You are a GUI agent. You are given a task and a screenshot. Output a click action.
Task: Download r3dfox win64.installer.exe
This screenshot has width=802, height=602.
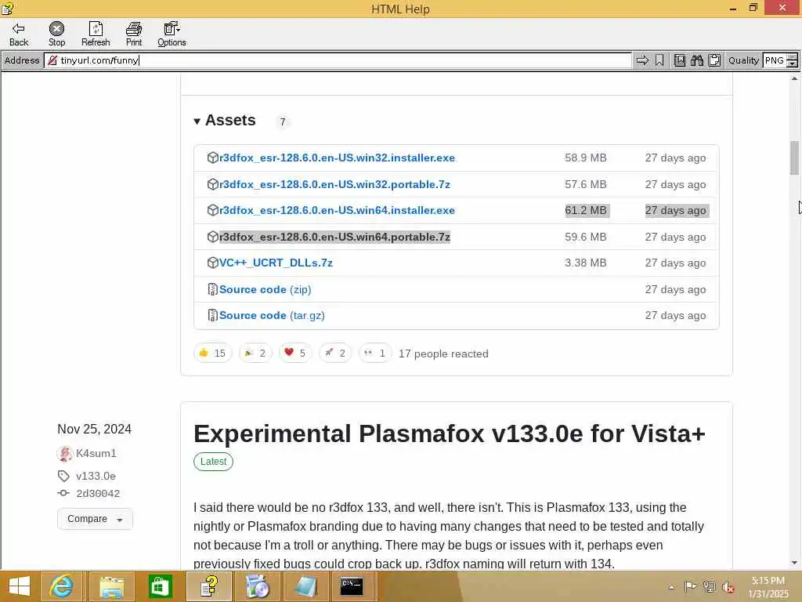point(337,210)
